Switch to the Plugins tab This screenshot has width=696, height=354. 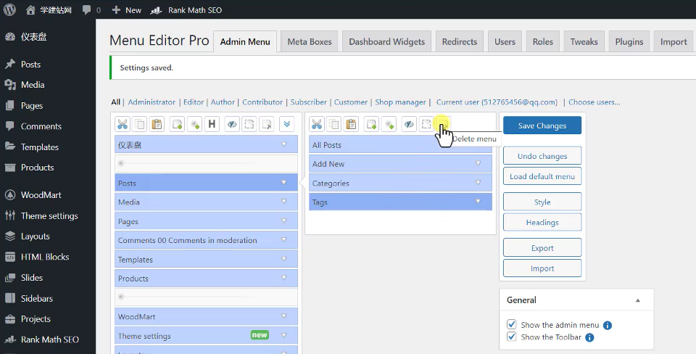click(x=629, y=42)
